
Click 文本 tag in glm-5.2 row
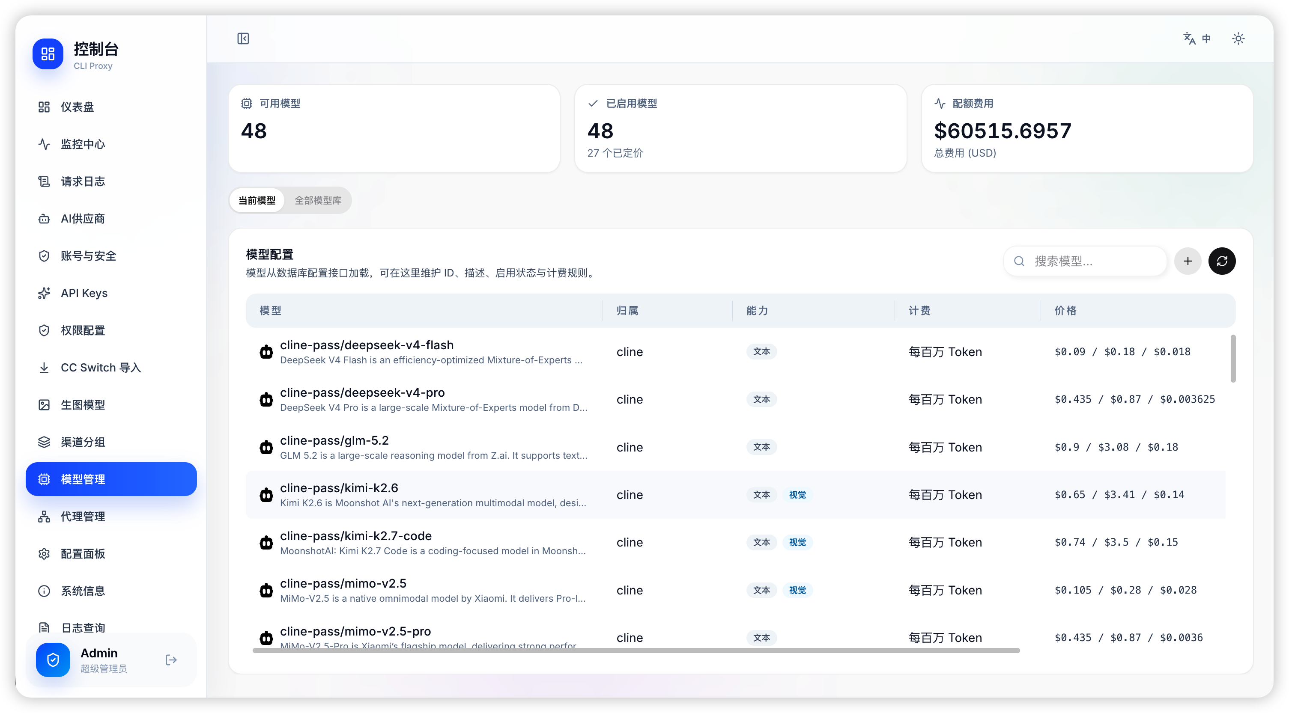click(761, 447)
